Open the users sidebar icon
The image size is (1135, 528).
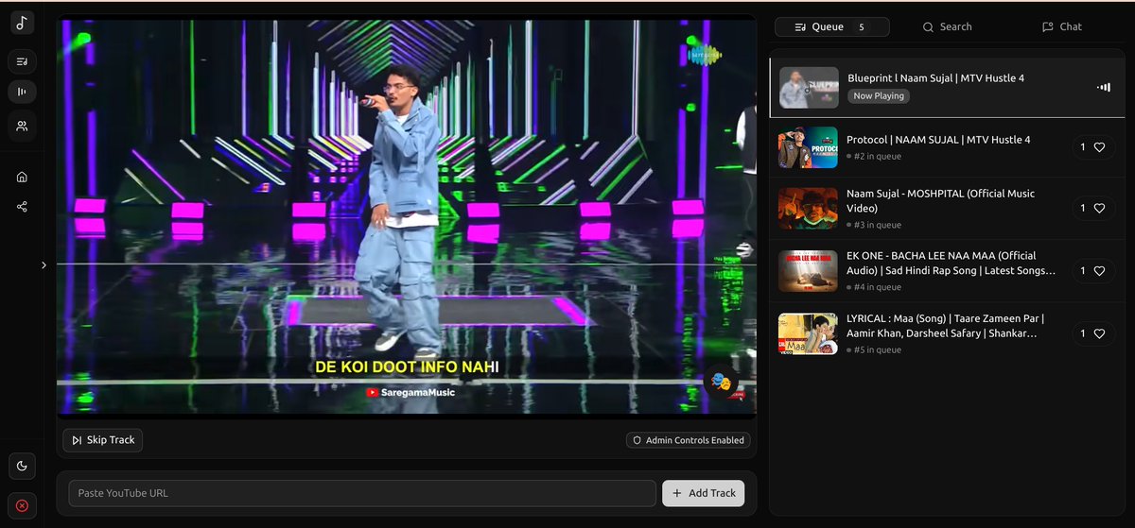(x=22, y=125)
